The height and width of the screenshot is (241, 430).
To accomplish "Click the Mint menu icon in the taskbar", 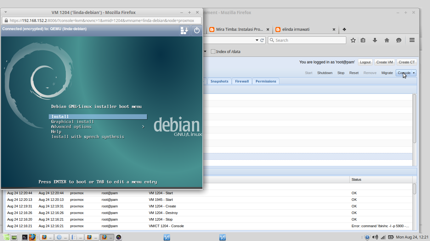I will [6, 237].
